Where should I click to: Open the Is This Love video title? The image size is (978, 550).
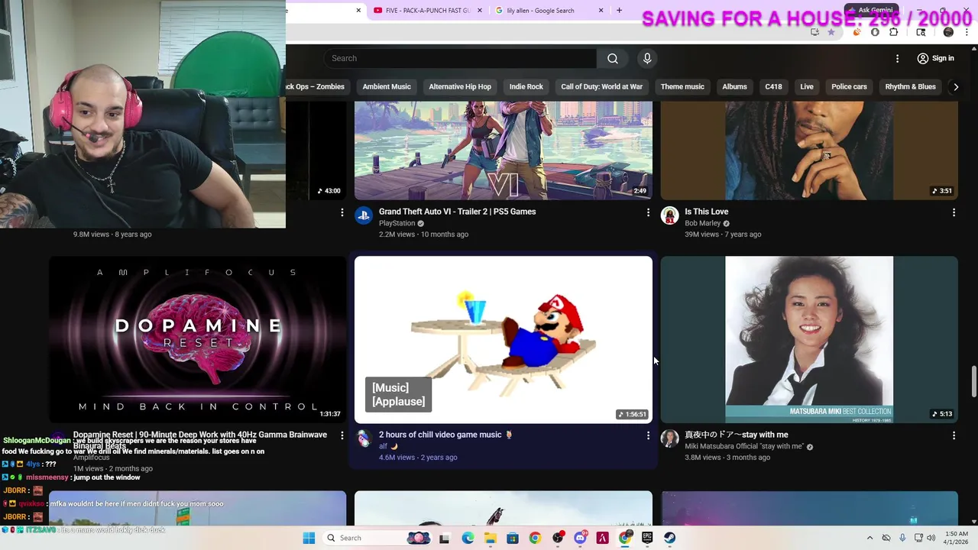[x=706, y=212]
